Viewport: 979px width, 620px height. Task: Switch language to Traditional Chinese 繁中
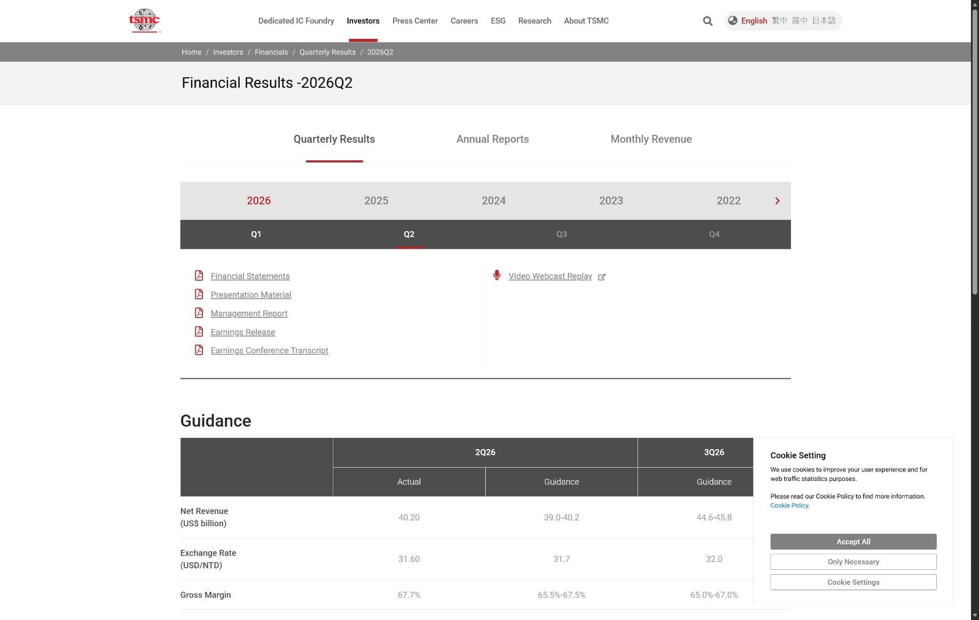(x=779, y=21)
